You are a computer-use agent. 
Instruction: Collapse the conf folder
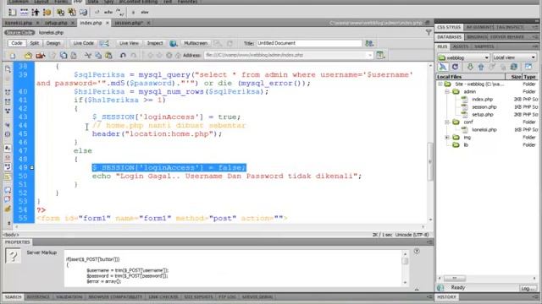click(447, 122)
